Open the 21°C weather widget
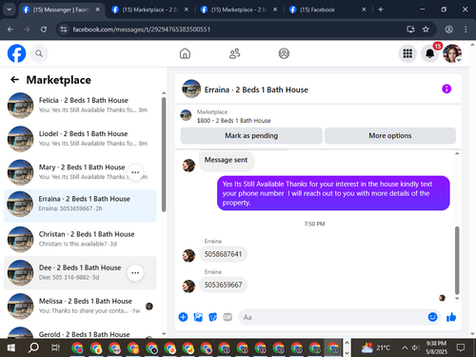Viewport: 476px width, 357px height. click(376, 347)
